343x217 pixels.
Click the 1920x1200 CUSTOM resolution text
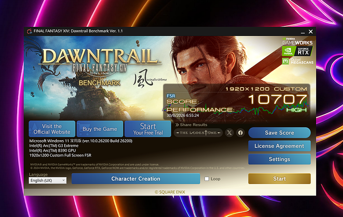[x=266, y=89]
